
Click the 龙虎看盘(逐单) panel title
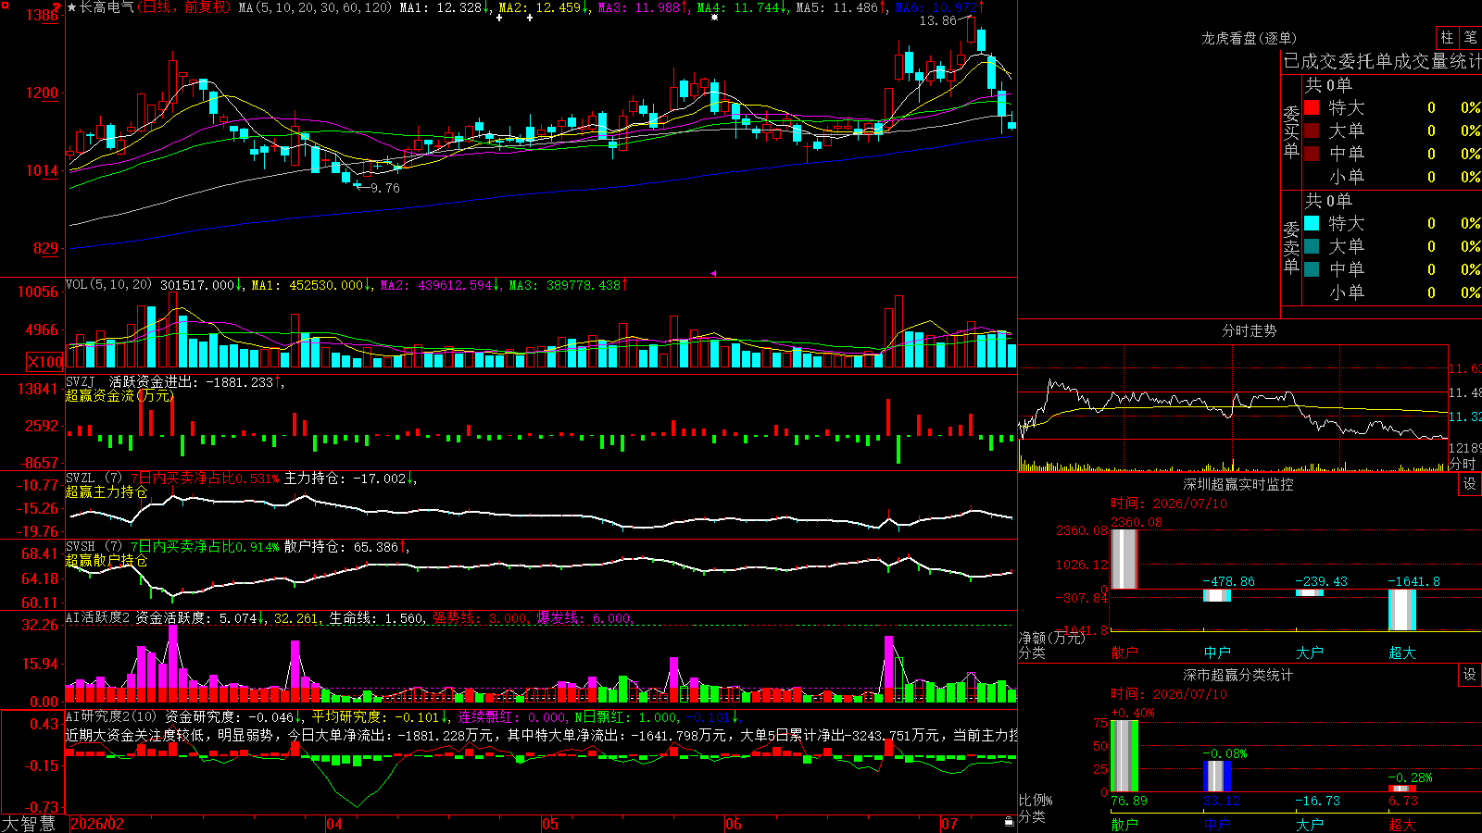(1249, 38)
